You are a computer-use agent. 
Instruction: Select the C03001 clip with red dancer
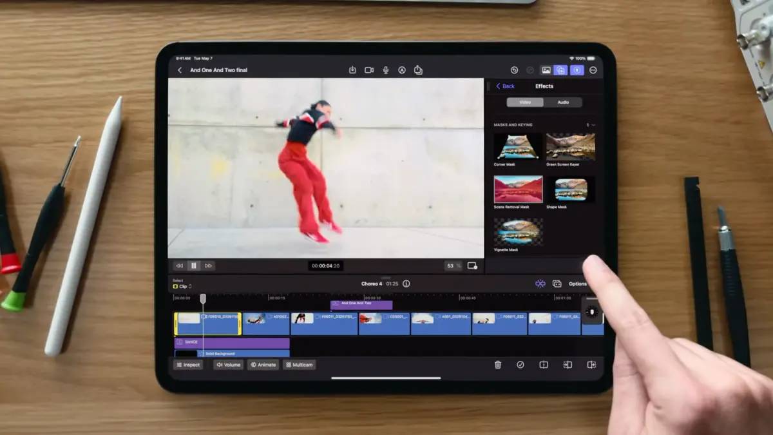pos(383,324)
